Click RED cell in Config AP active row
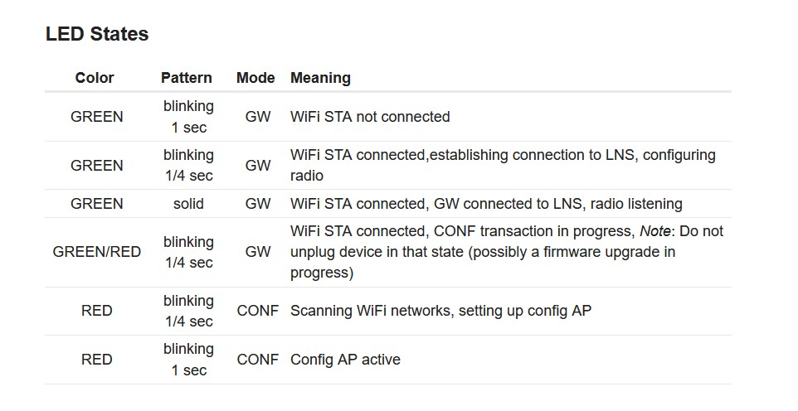798x411 pixels. pyautogui.click(x=97, y=360)
